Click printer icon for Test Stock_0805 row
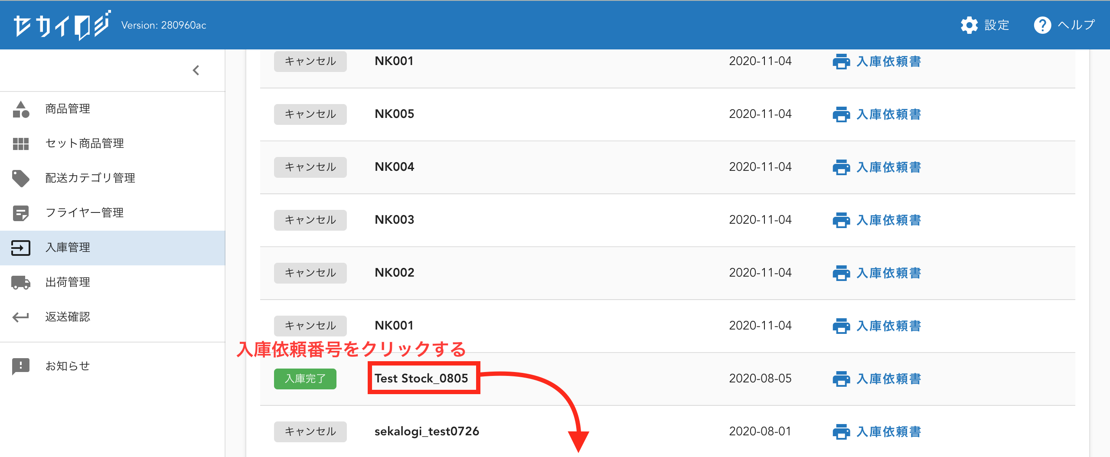This screenshot has width=1110, height=457. click(x=841, y=379)
